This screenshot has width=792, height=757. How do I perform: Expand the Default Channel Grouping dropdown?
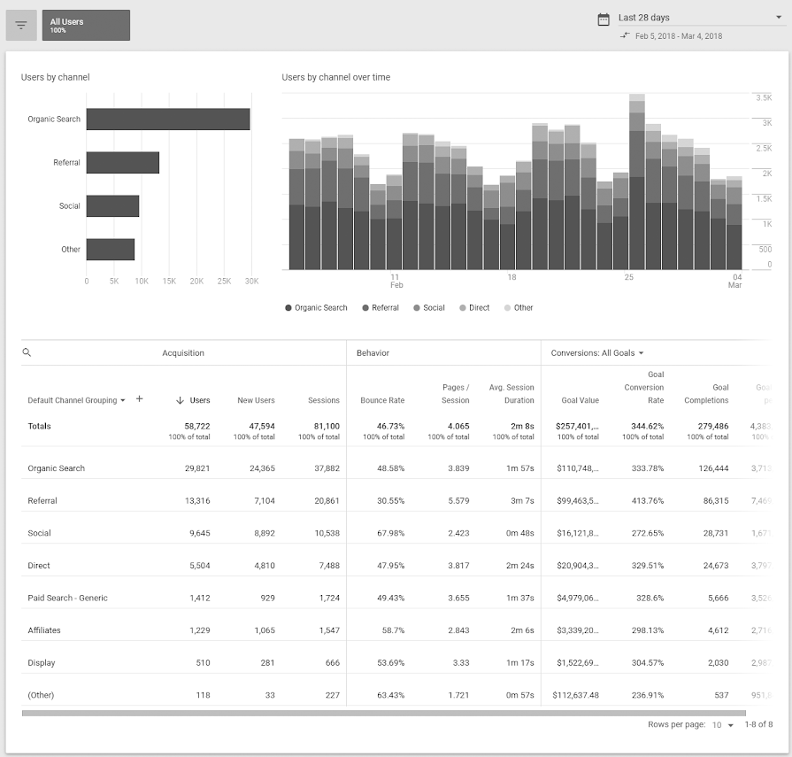[76, 400]
